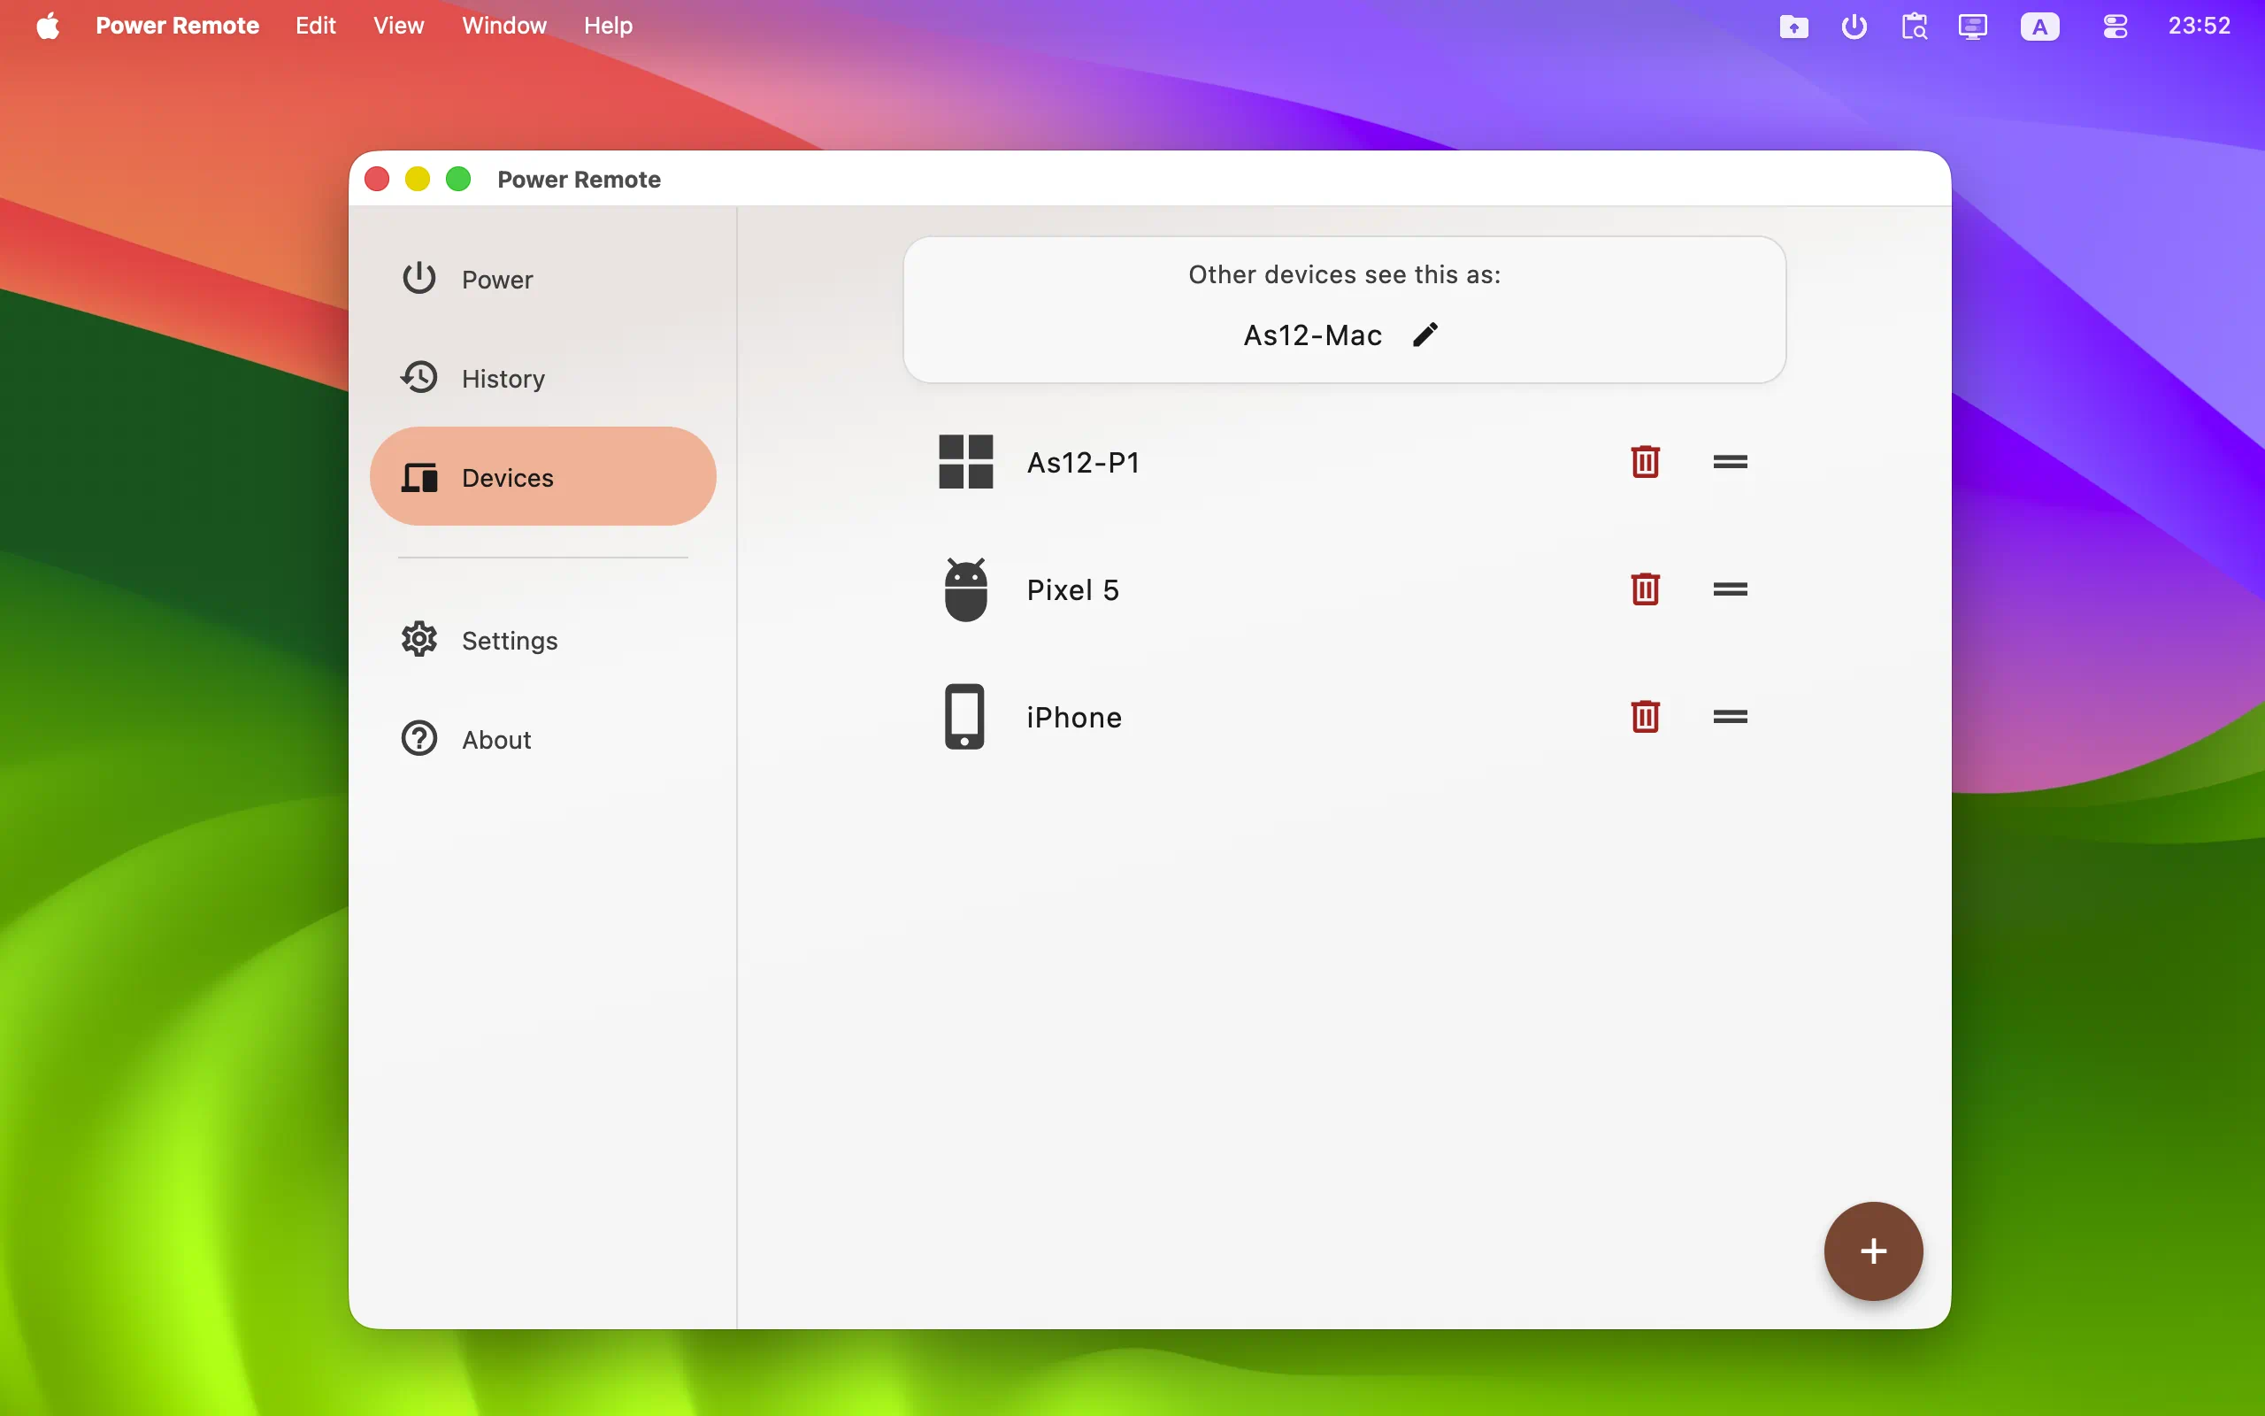Click the reorder handle for As12-P1

tap(1730, 462)
